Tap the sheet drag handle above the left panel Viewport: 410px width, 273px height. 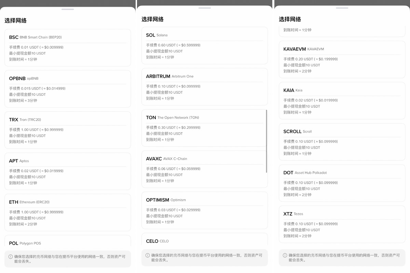tap(67, 9)
